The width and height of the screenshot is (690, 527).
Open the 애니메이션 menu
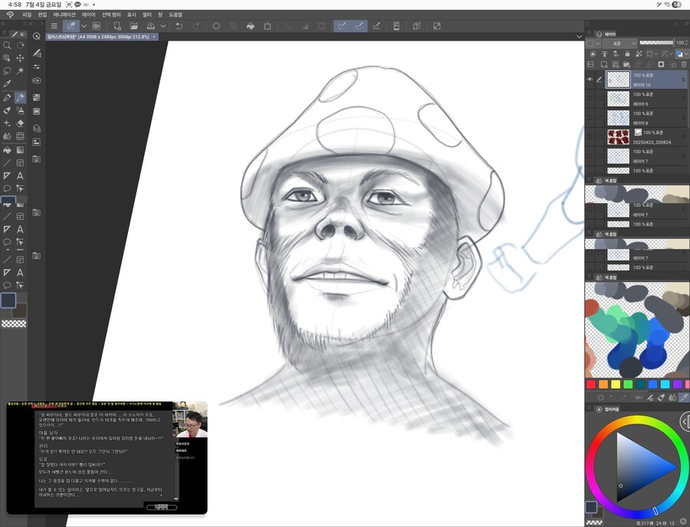click(64, 15)
